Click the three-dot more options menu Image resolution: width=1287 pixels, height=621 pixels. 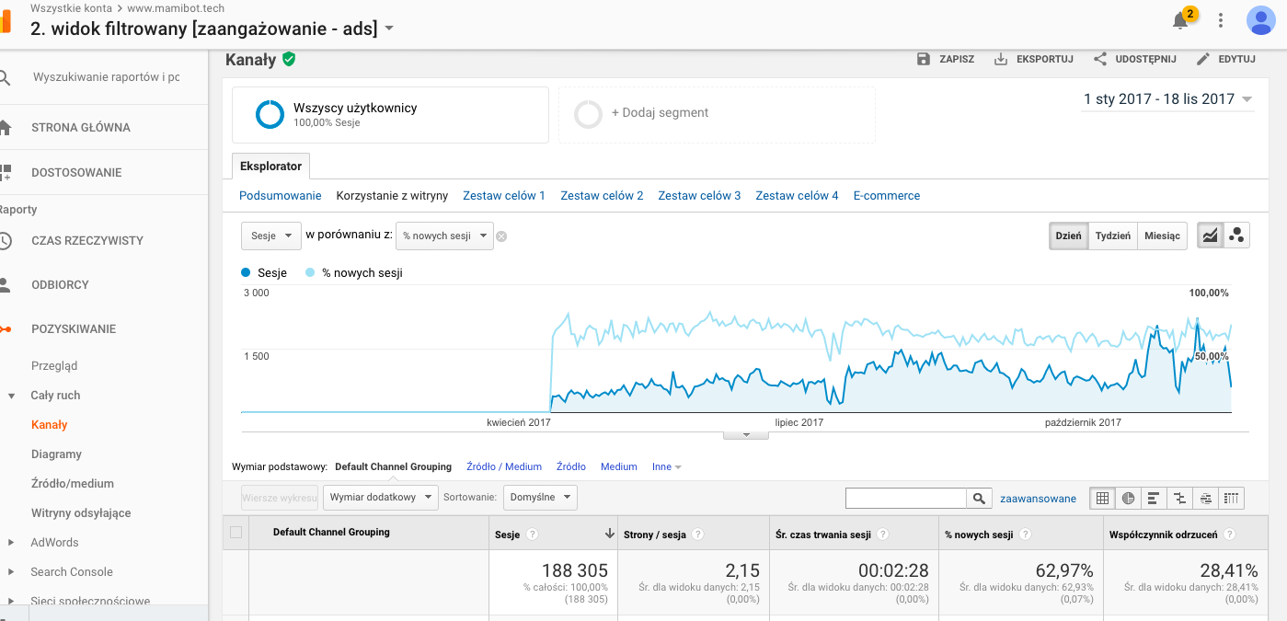coord(1221,20)
